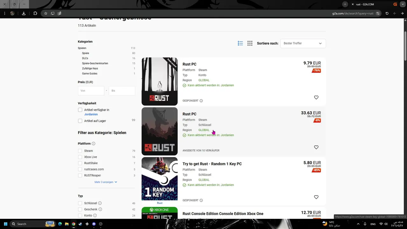
Task: Open new browser tab
Action: point(345,4)
